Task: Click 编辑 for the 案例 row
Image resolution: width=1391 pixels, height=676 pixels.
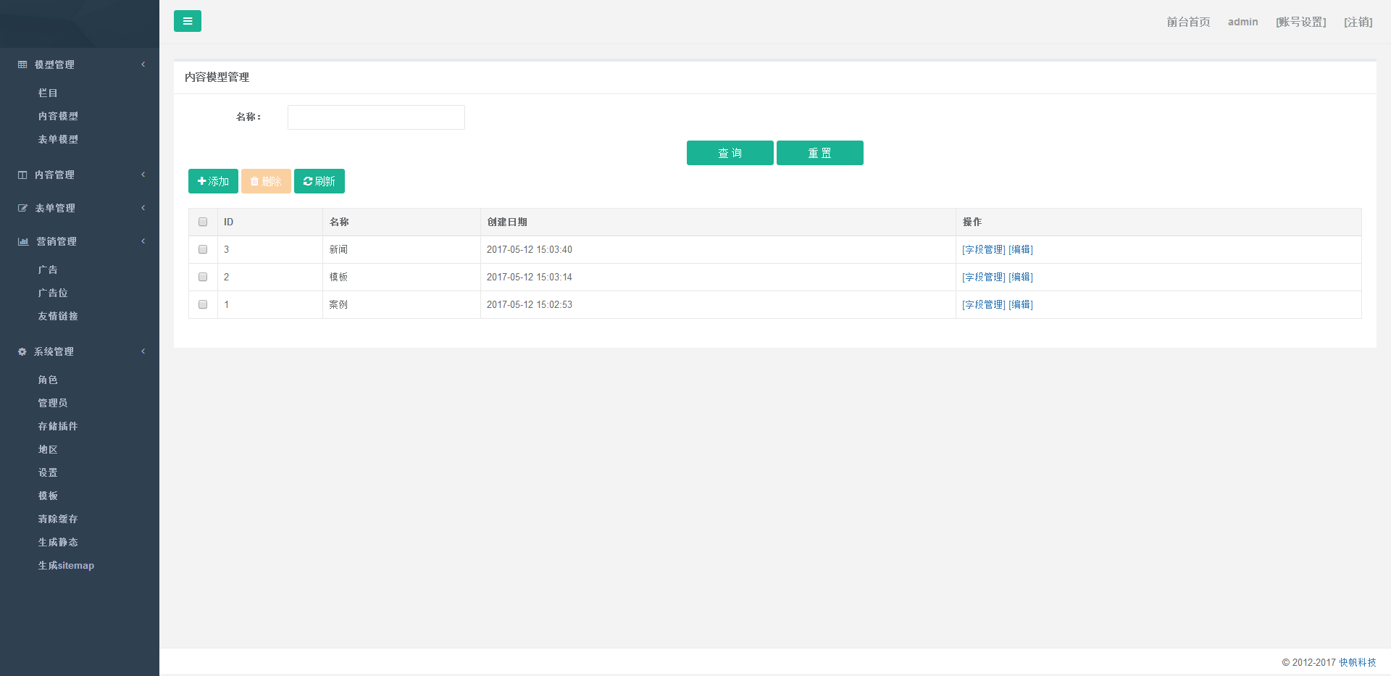Action: (1021, 304)
